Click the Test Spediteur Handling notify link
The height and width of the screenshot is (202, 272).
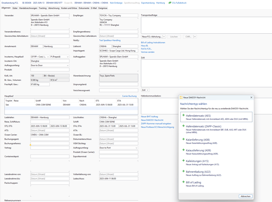tap(110, 40)
